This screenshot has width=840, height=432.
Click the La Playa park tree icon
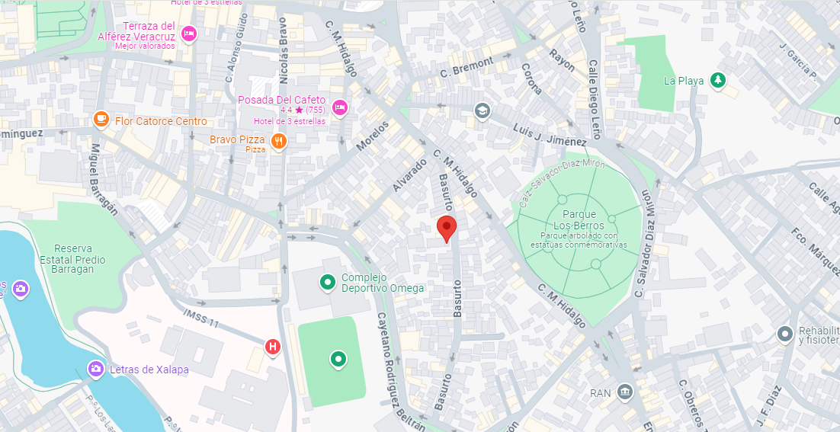[x=718, y=81]
